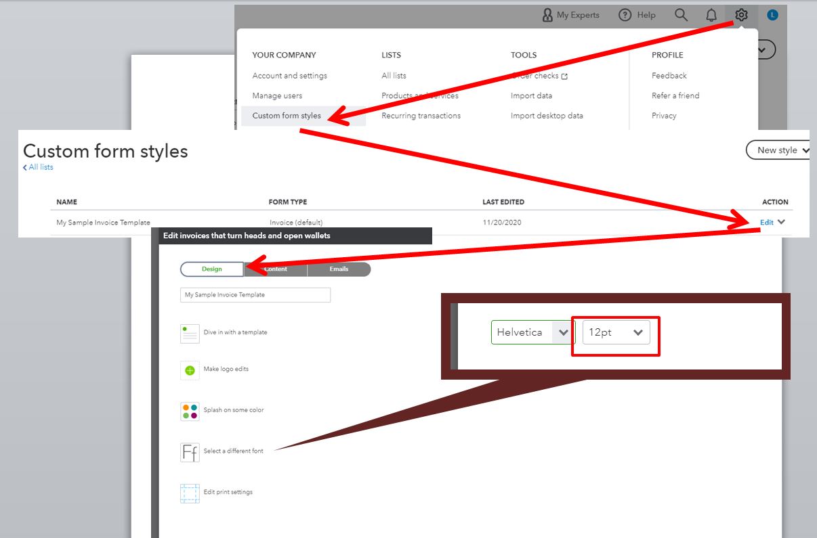Click the FORM TYPE column header
Viewport: 817px width, 538px height.
(x=288, y=202)
